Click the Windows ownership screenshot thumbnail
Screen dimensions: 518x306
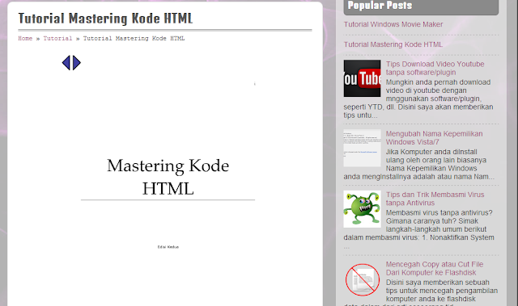point(362,148)
